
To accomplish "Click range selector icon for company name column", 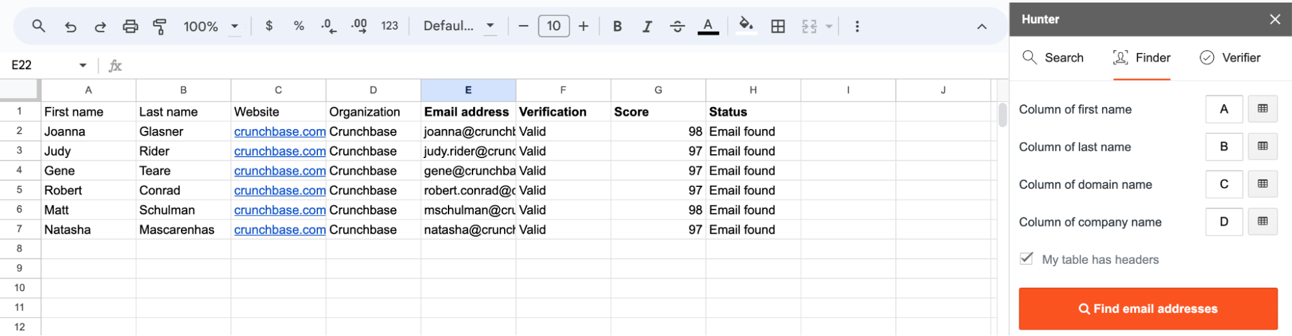I will coord(1262,221).
